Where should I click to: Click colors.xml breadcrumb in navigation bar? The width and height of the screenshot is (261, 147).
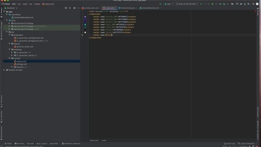pyautogui.click(x=48, y=4)
